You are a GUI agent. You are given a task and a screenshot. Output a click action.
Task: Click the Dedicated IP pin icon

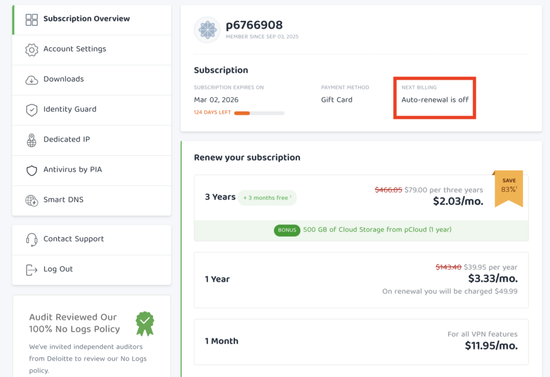(x=32, y=141)
